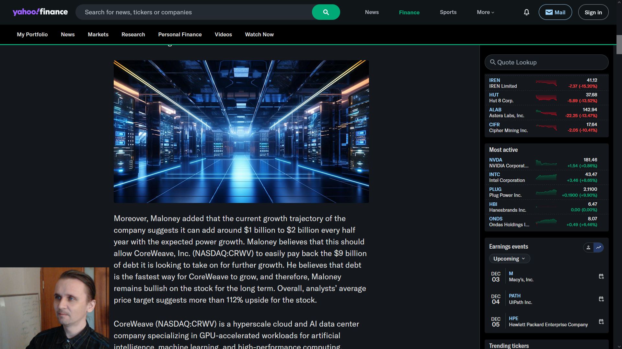Screen dimensions: 622x349
Task: Open the IREN ticker link
Action: coord(494,80)
